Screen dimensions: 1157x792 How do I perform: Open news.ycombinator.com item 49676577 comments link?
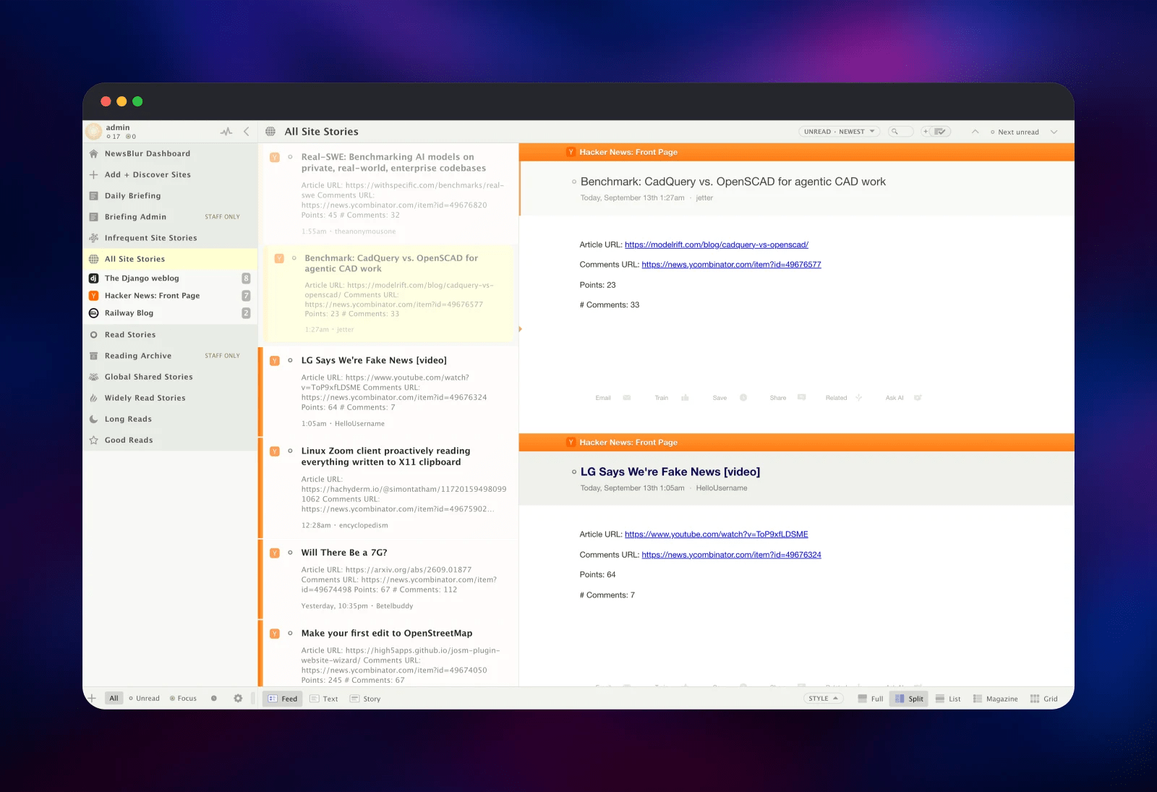pyautogui.click(x=731, y=265)
